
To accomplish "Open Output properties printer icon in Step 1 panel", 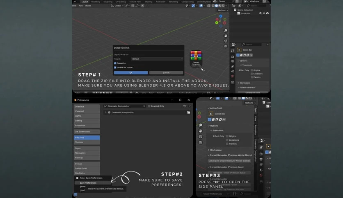I will [233, 62].
